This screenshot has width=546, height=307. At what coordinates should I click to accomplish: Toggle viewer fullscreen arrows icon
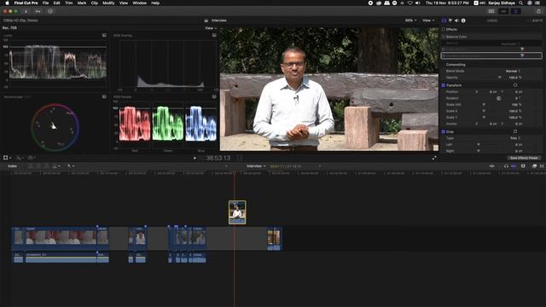click(434, 158)
